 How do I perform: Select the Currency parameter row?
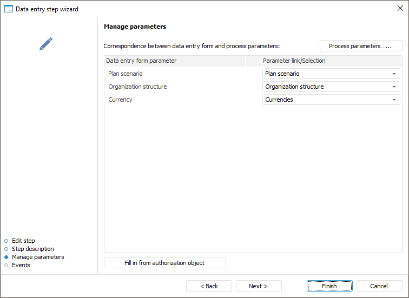pos(120,100)
